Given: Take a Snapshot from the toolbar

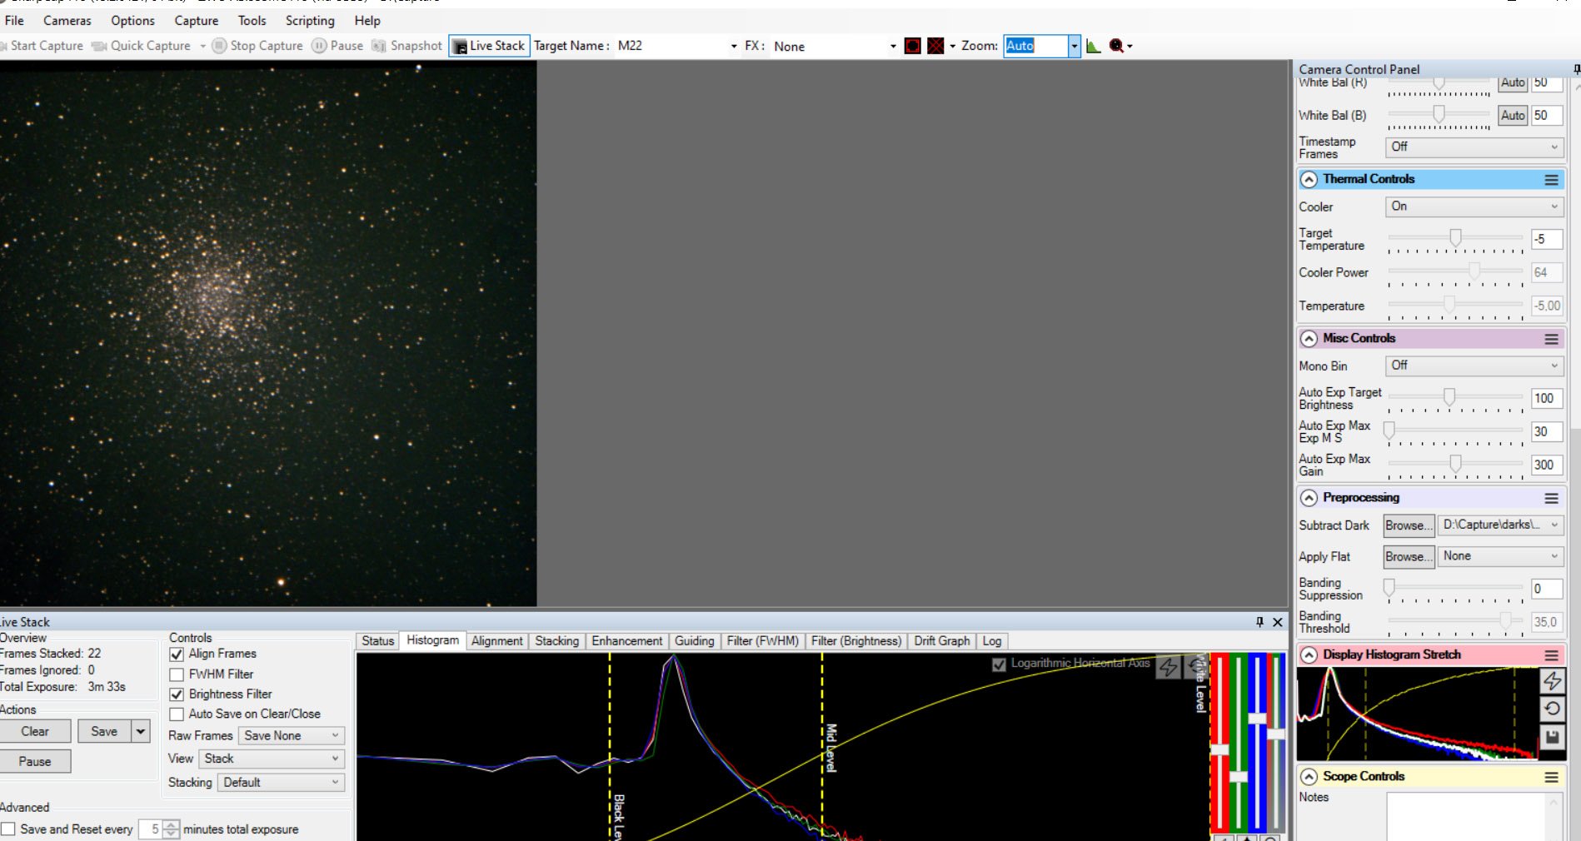Looking at the screenshot, I should pos(407,46).
